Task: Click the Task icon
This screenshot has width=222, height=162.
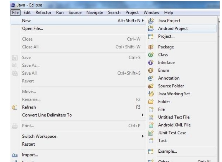Action: pyautogui.click(x=151, y=141)
